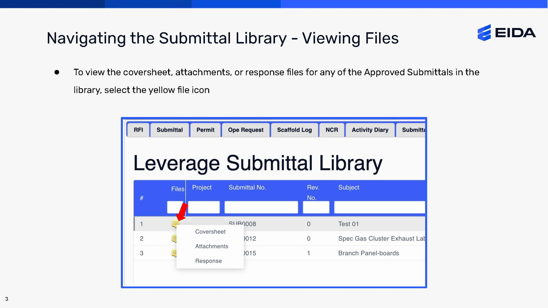Click the Submittal No. column header
Image resolution: width=548 pixels, height=308 pixels.
pyautogui.click(x=247, y=187)
